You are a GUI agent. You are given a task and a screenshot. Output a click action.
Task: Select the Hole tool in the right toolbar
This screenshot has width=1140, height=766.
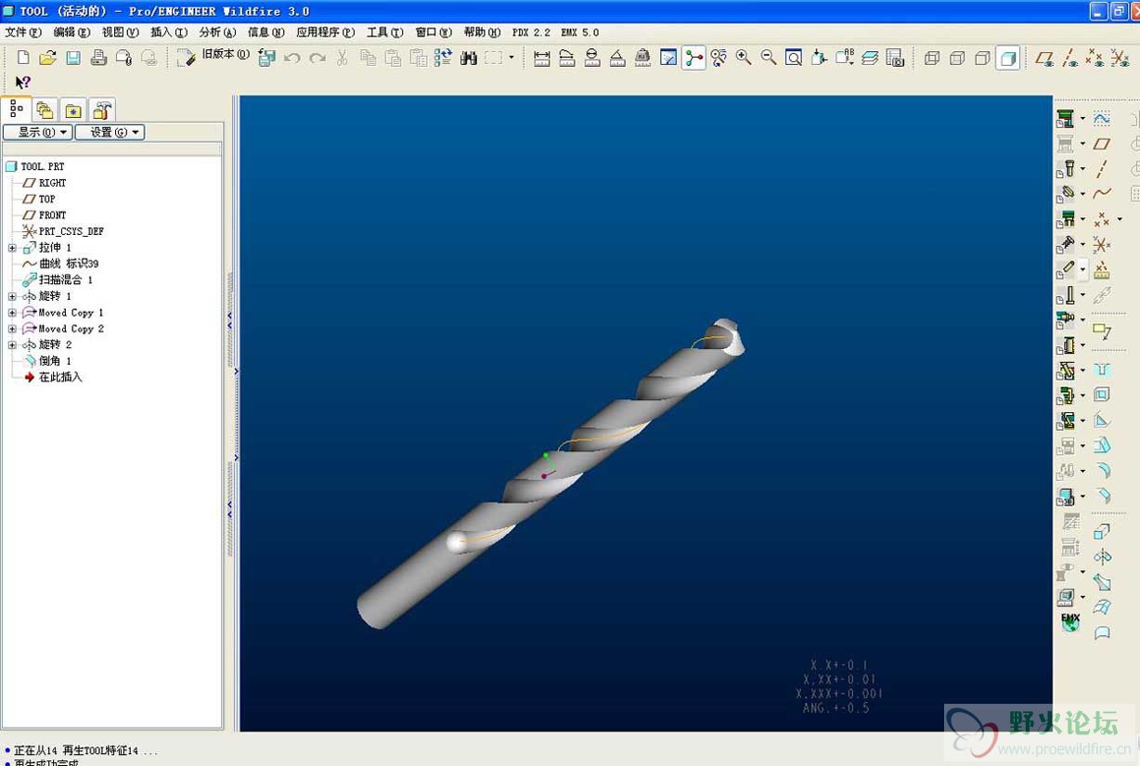click(1102, 370)
